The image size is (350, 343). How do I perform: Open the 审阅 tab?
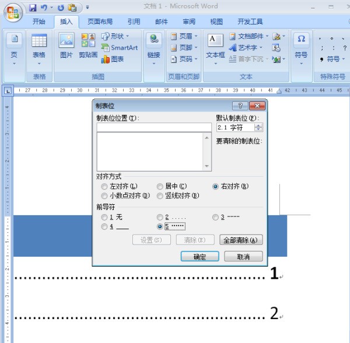[189, 22]
